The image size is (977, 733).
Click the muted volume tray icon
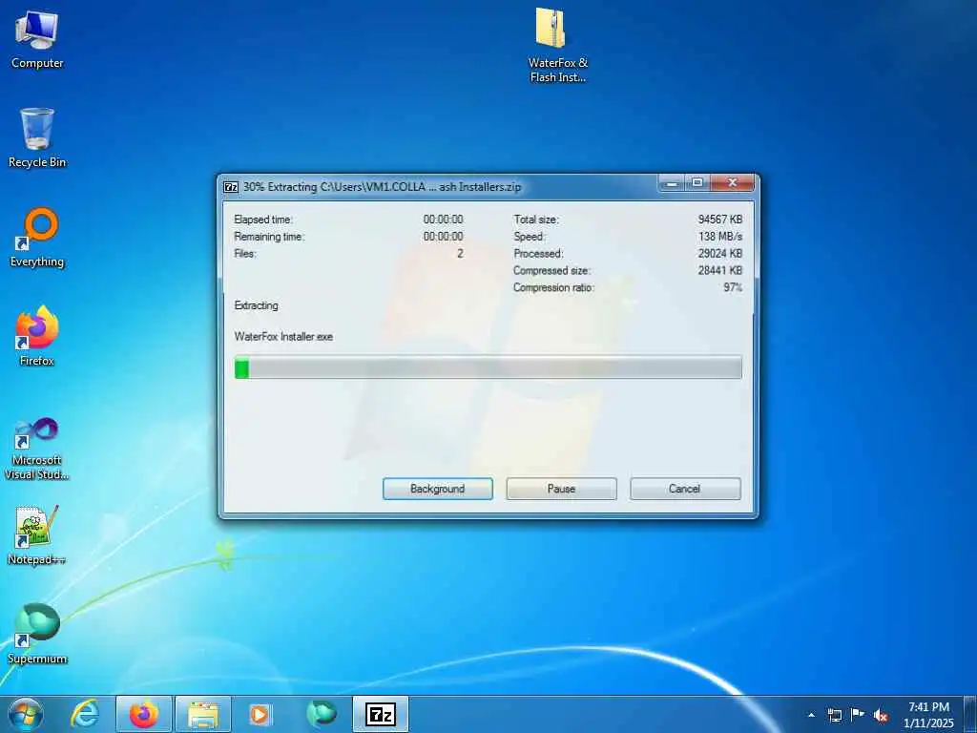pyautogui.click(x=881, y=715)
